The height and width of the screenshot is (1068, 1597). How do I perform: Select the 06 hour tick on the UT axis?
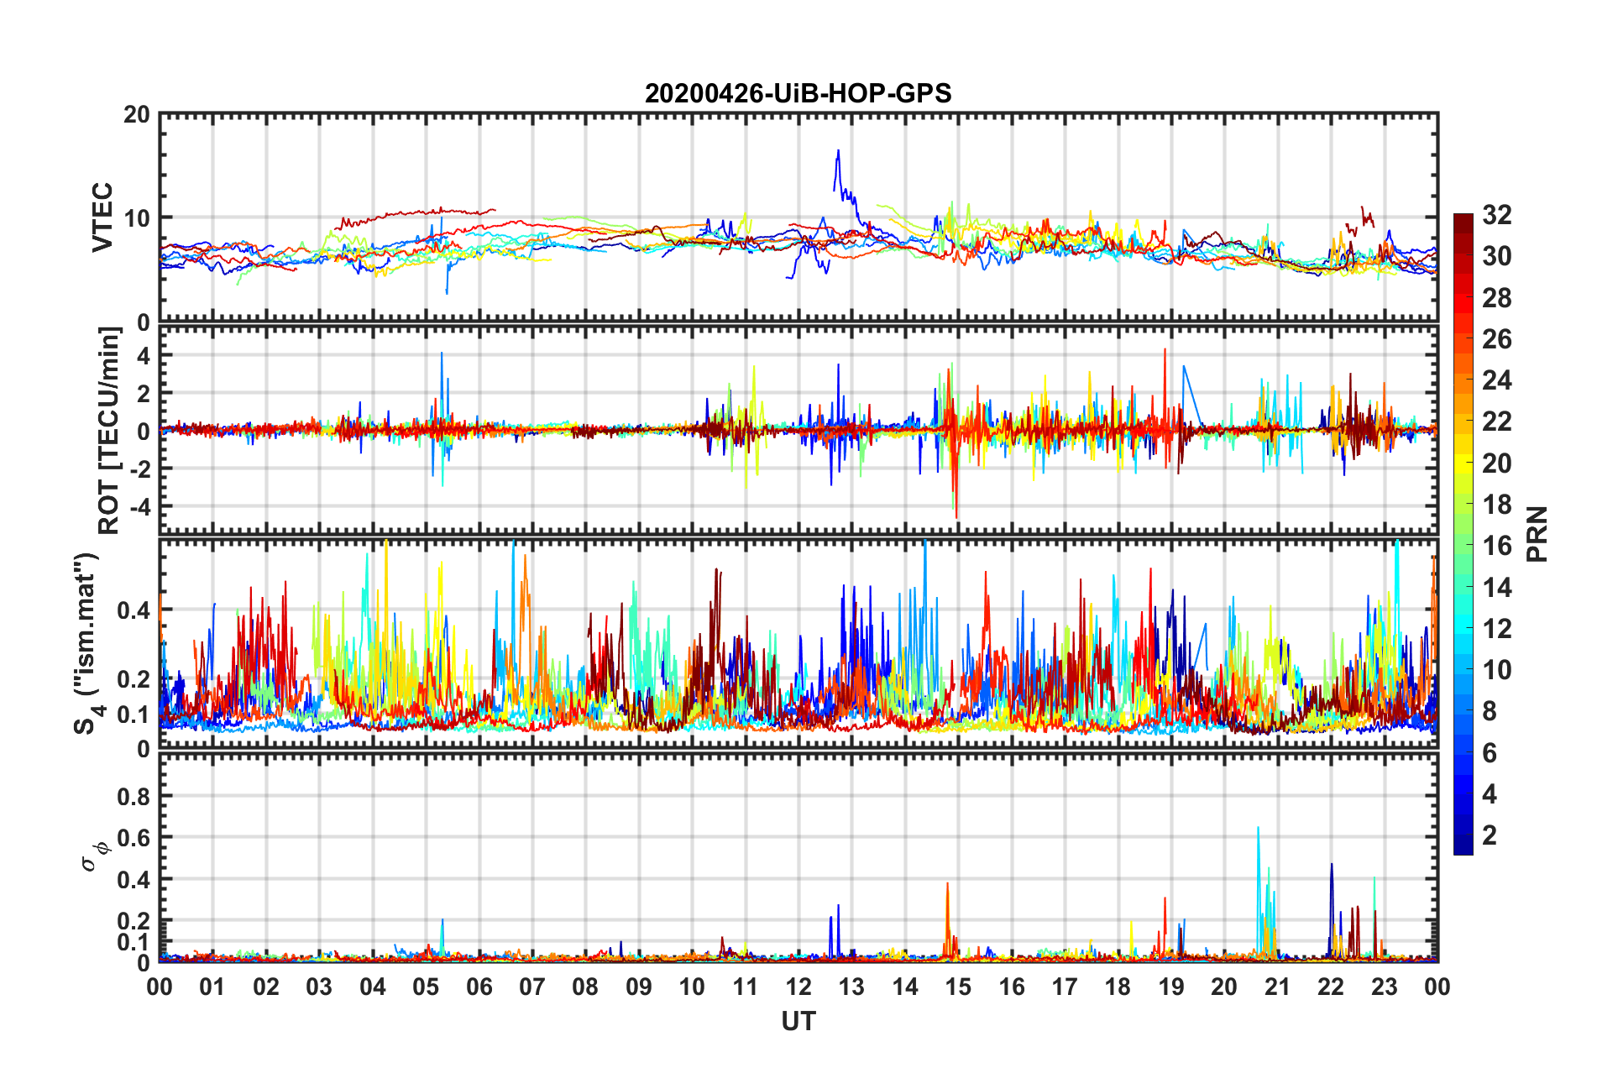coord(479,987)
